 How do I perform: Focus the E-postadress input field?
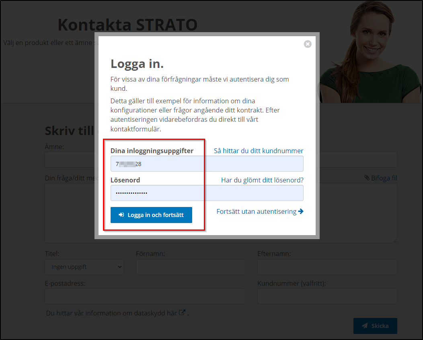145,296
